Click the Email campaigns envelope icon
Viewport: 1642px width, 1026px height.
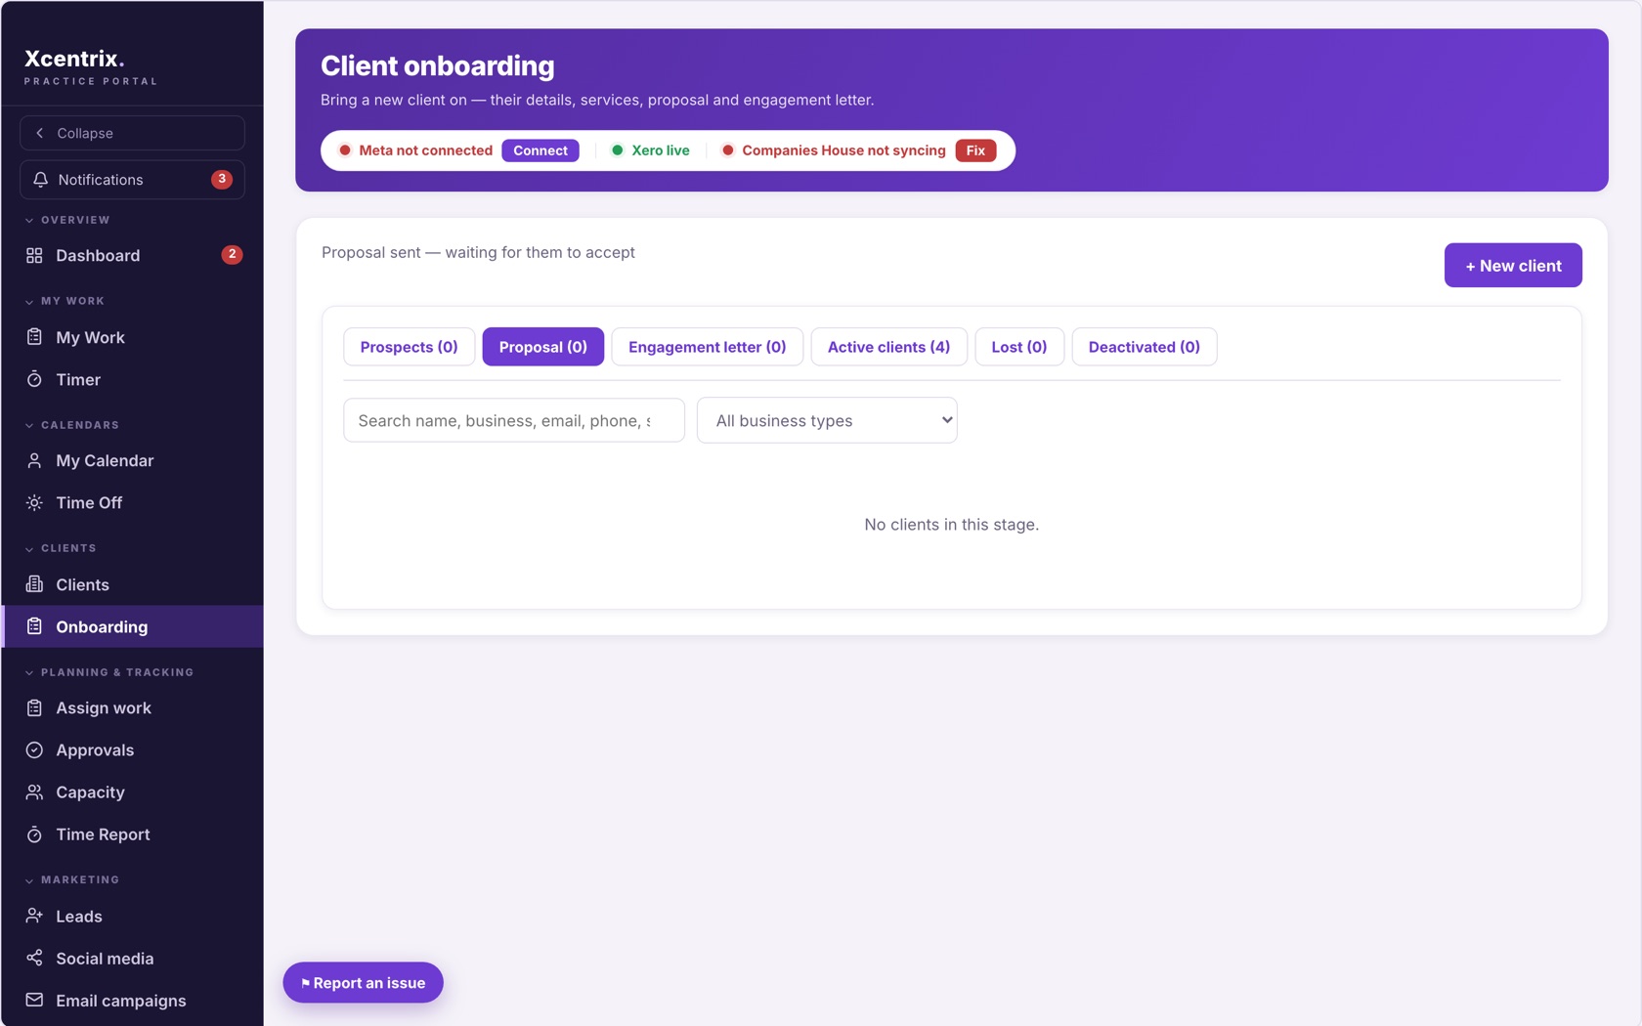(34, 1000)
